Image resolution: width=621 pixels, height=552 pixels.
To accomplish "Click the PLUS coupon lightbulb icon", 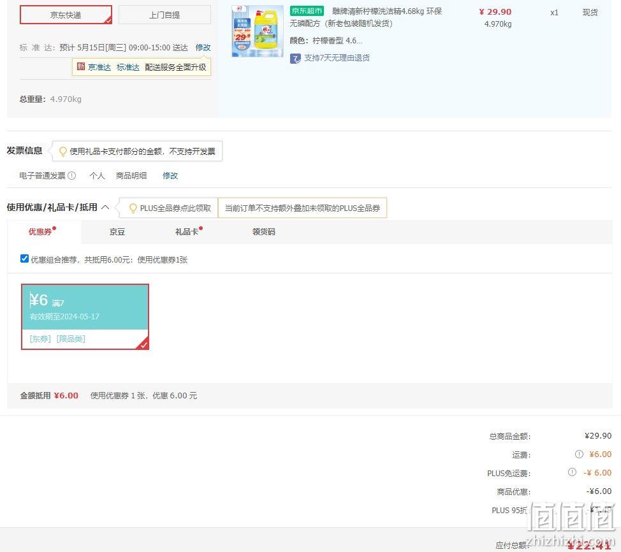I will (x=133, y=208).
